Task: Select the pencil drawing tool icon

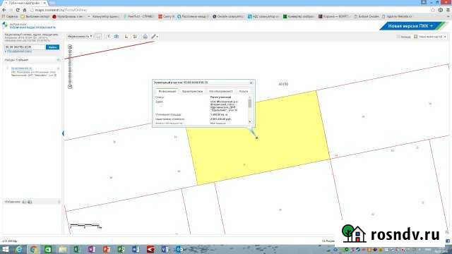Action: [x=154, y=37]
